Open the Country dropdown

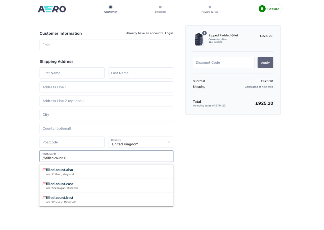[137, 142]
